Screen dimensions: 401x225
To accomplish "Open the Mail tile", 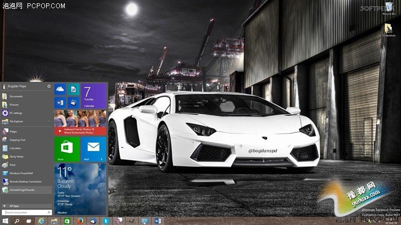I will [93, 149].
